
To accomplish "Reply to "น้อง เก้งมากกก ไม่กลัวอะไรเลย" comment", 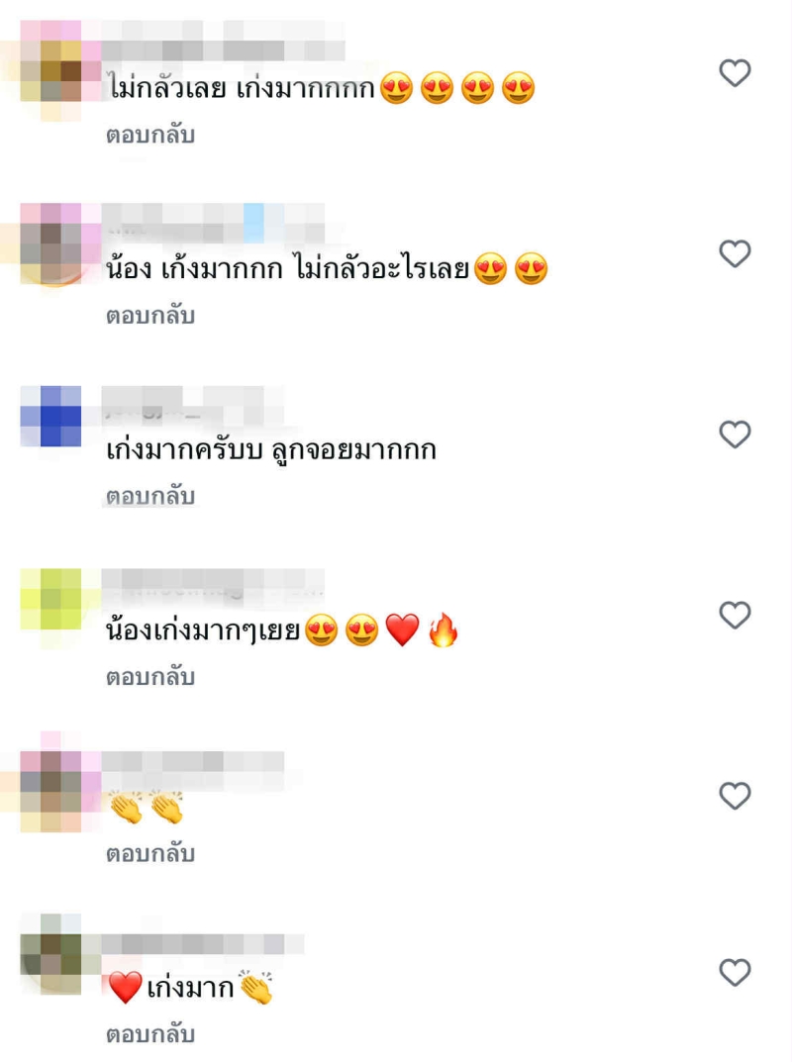I will tap(150, 316).
